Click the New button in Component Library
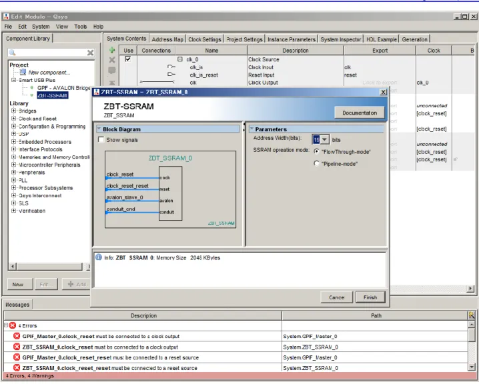This screenshot has height=384, width=479. click(19, 284)
